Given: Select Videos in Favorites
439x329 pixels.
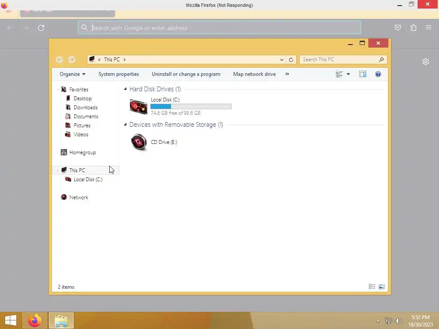Looking at the screenshot, I should (x=81, y=134).
